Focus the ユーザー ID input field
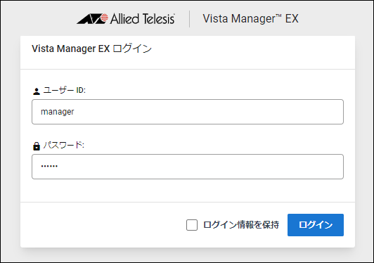374x263 pixels. coord(188,112)
